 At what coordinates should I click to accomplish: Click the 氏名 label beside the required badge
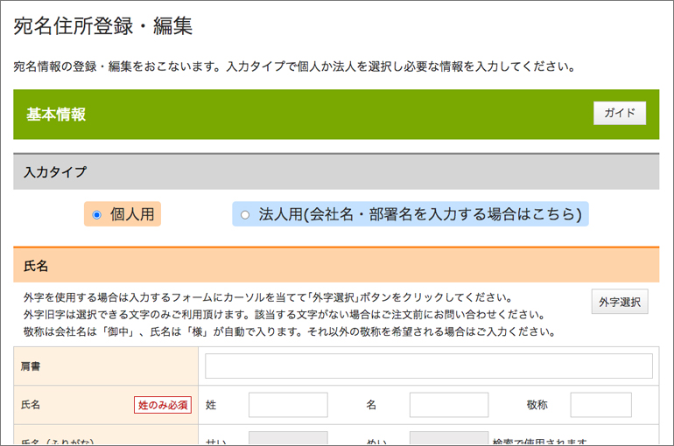tap(32, 405)
